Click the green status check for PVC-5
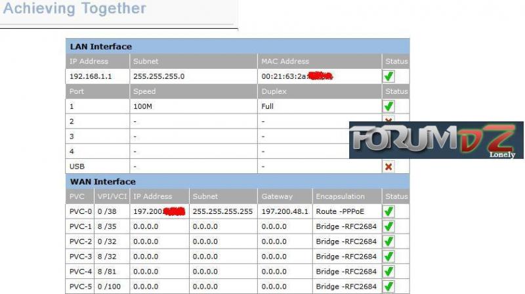Viewport: 525px width, 294px height. pyautogui.click(x=388, y=286)
